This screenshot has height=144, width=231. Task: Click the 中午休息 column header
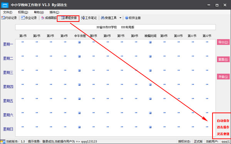(80, 36)
